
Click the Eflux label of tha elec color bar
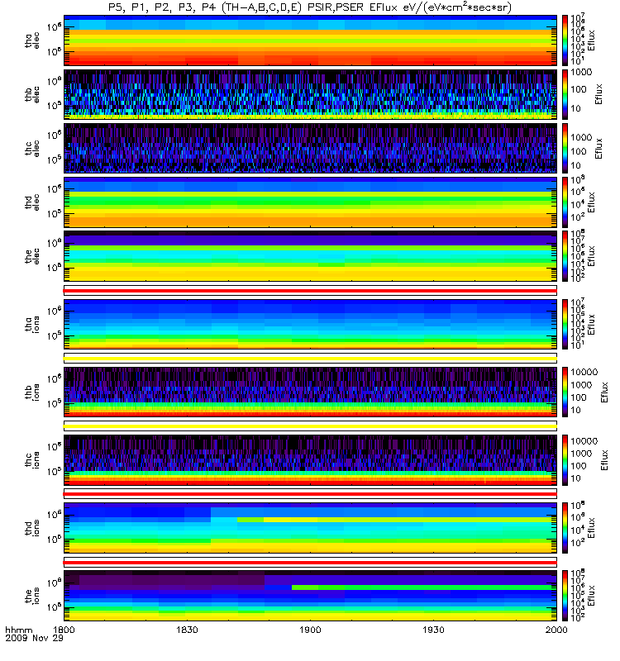[591, 40]
